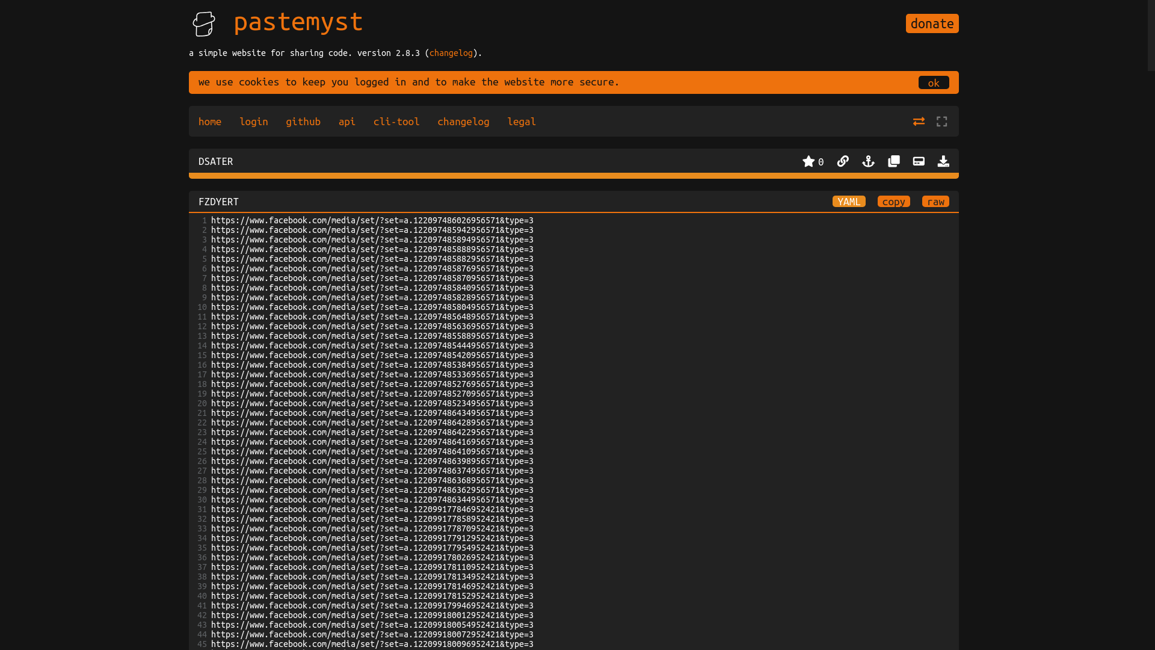Screen dimensions: 1155x650
Task: Click the URL on line 31
Action: coord(372,509)
